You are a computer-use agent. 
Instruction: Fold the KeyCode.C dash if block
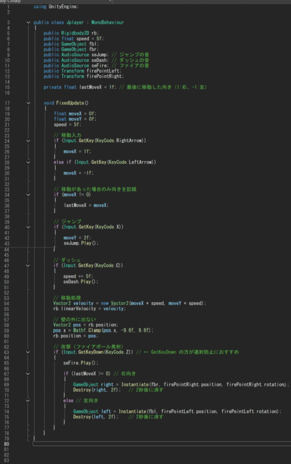[x=29, y=265]
